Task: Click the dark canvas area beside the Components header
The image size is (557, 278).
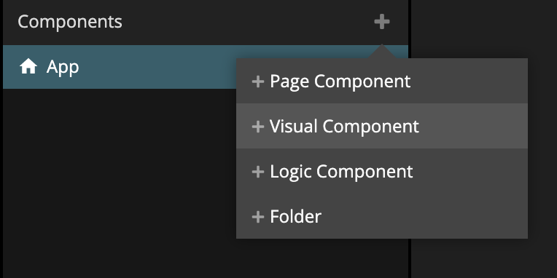Action: point(484,29)
